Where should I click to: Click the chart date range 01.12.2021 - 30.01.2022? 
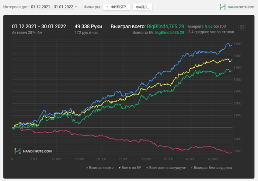click(39, 26)
